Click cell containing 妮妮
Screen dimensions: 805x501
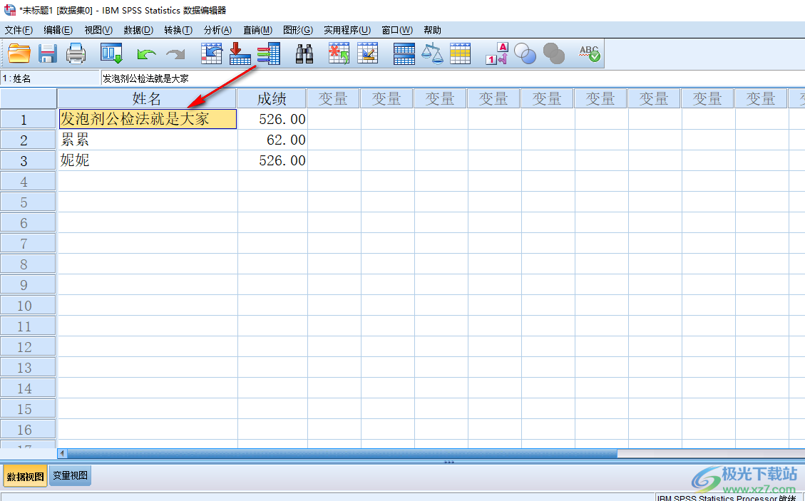(148, 160)
